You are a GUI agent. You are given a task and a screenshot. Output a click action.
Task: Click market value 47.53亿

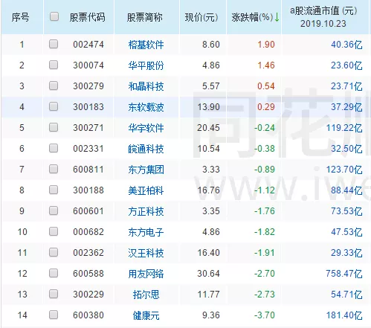(x=346, y=232)
